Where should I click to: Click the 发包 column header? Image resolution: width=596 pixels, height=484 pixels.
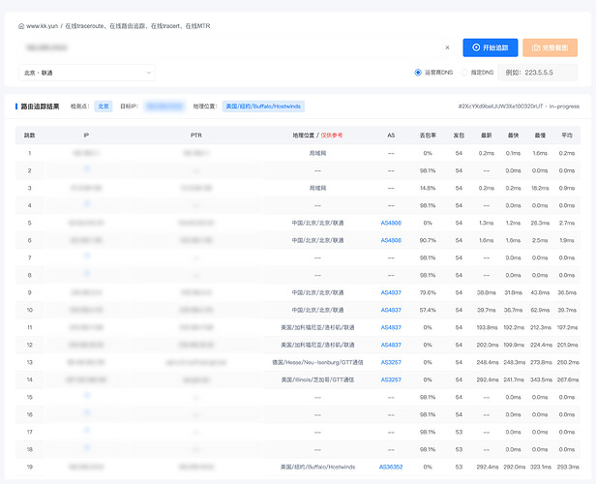459,136
